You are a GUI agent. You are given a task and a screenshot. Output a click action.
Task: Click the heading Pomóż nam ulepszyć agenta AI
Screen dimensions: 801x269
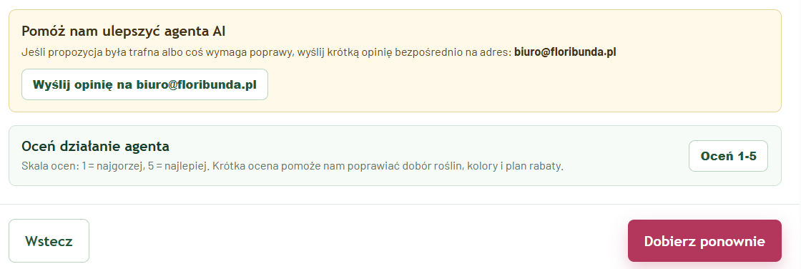[124, 31]
